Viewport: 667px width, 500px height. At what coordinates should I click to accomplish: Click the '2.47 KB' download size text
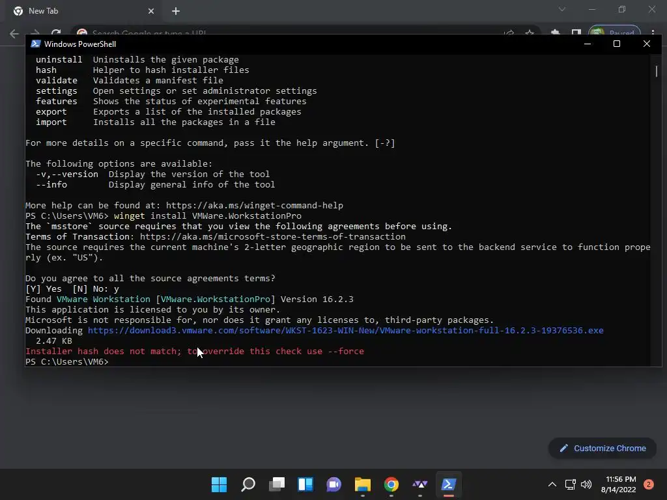(x=54, y=341)
